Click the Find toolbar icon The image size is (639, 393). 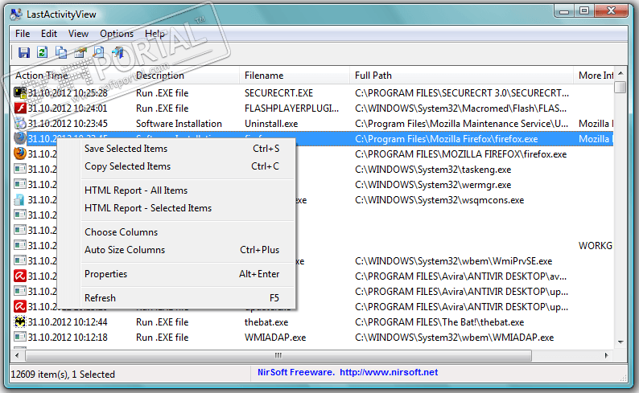[x=99, y=52]
